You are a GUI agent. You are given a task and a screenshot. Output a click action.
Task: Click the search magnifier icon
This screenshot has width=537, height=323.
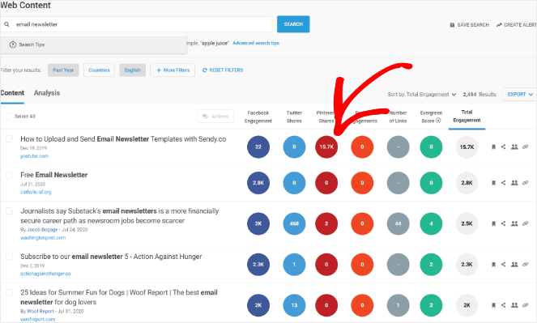[6, 24]
